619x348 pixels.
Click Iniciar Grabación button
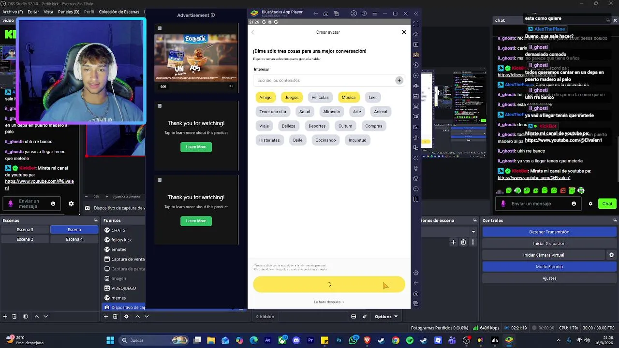tap(549, 244)
